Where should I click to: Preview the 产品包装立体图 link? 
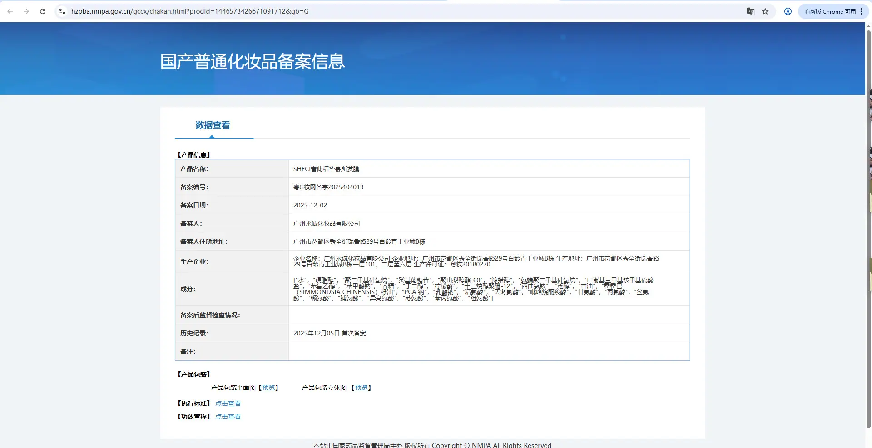[361, 388]
